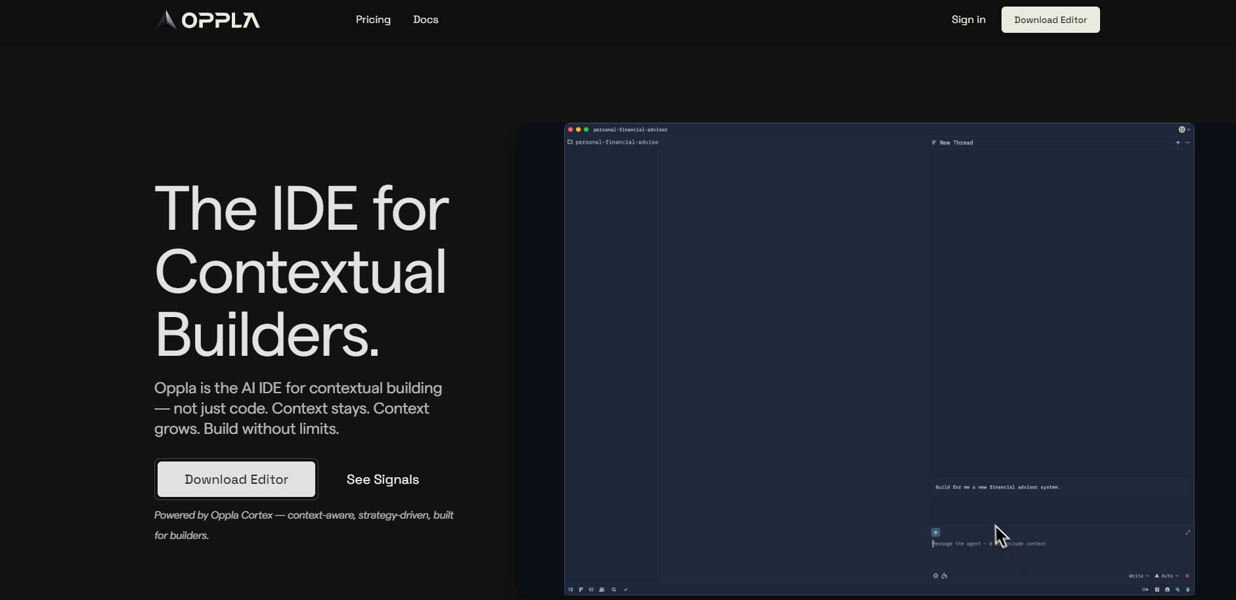The height and width of the screenshot is (600, 1236).
Task: Open the Auto model dropdown
Action: (x=1166, y=576)
